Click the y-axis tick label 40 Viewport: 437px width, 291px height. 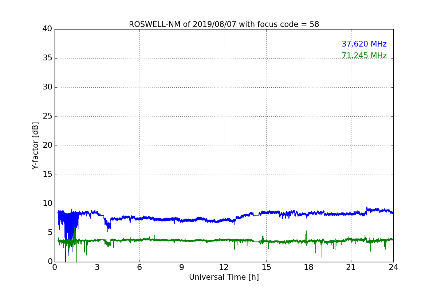[x=47, y=29]
